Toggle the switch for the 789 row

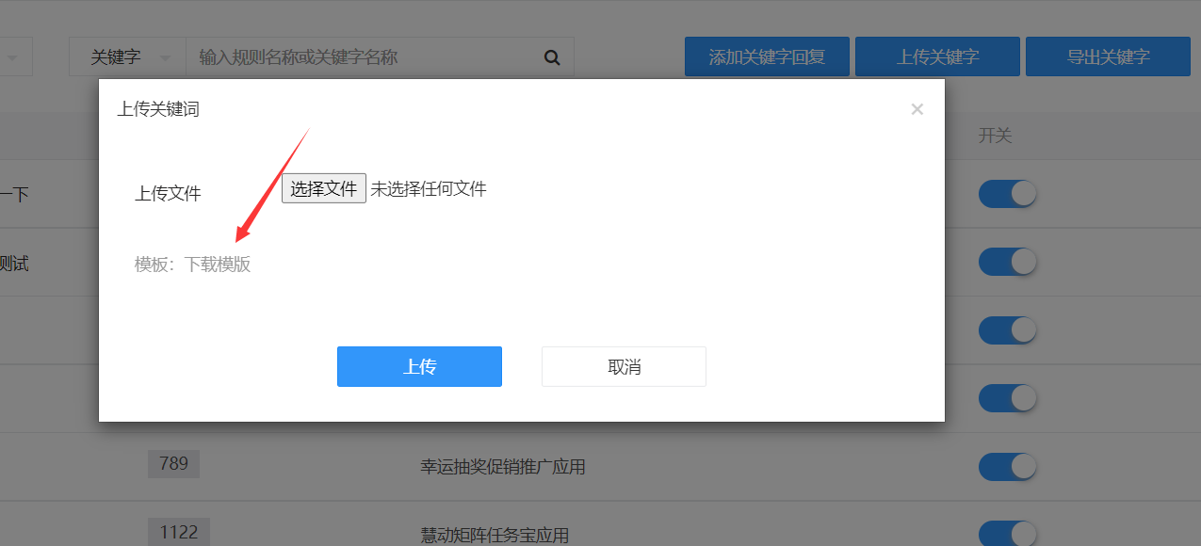pyautogui.click(x=1007, y=466)
